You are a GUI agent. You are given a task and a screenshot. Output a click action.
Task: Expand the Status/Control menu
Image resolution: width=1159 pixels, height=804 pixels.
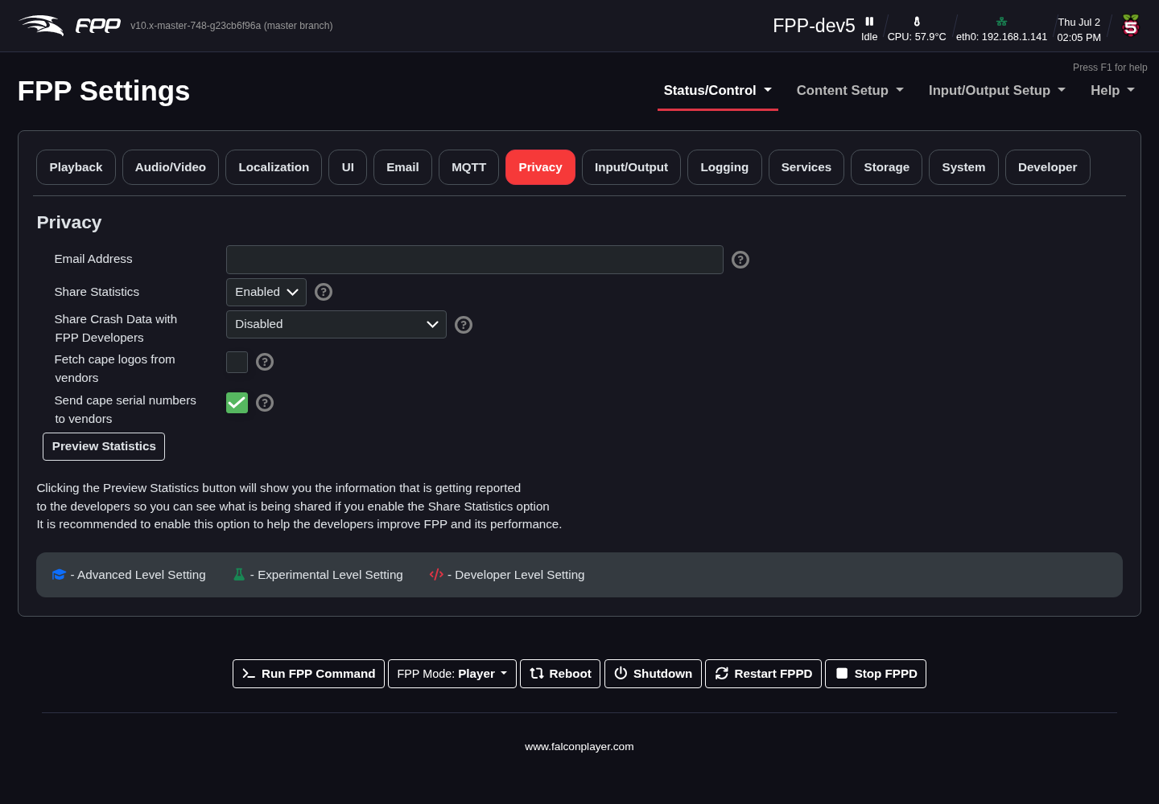pyautogui.click(x=718, y=91)
